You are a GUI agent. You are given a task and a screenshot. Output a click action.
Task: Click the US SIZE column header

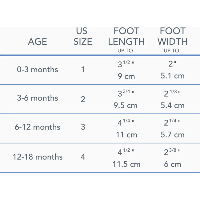pos(83,36)
